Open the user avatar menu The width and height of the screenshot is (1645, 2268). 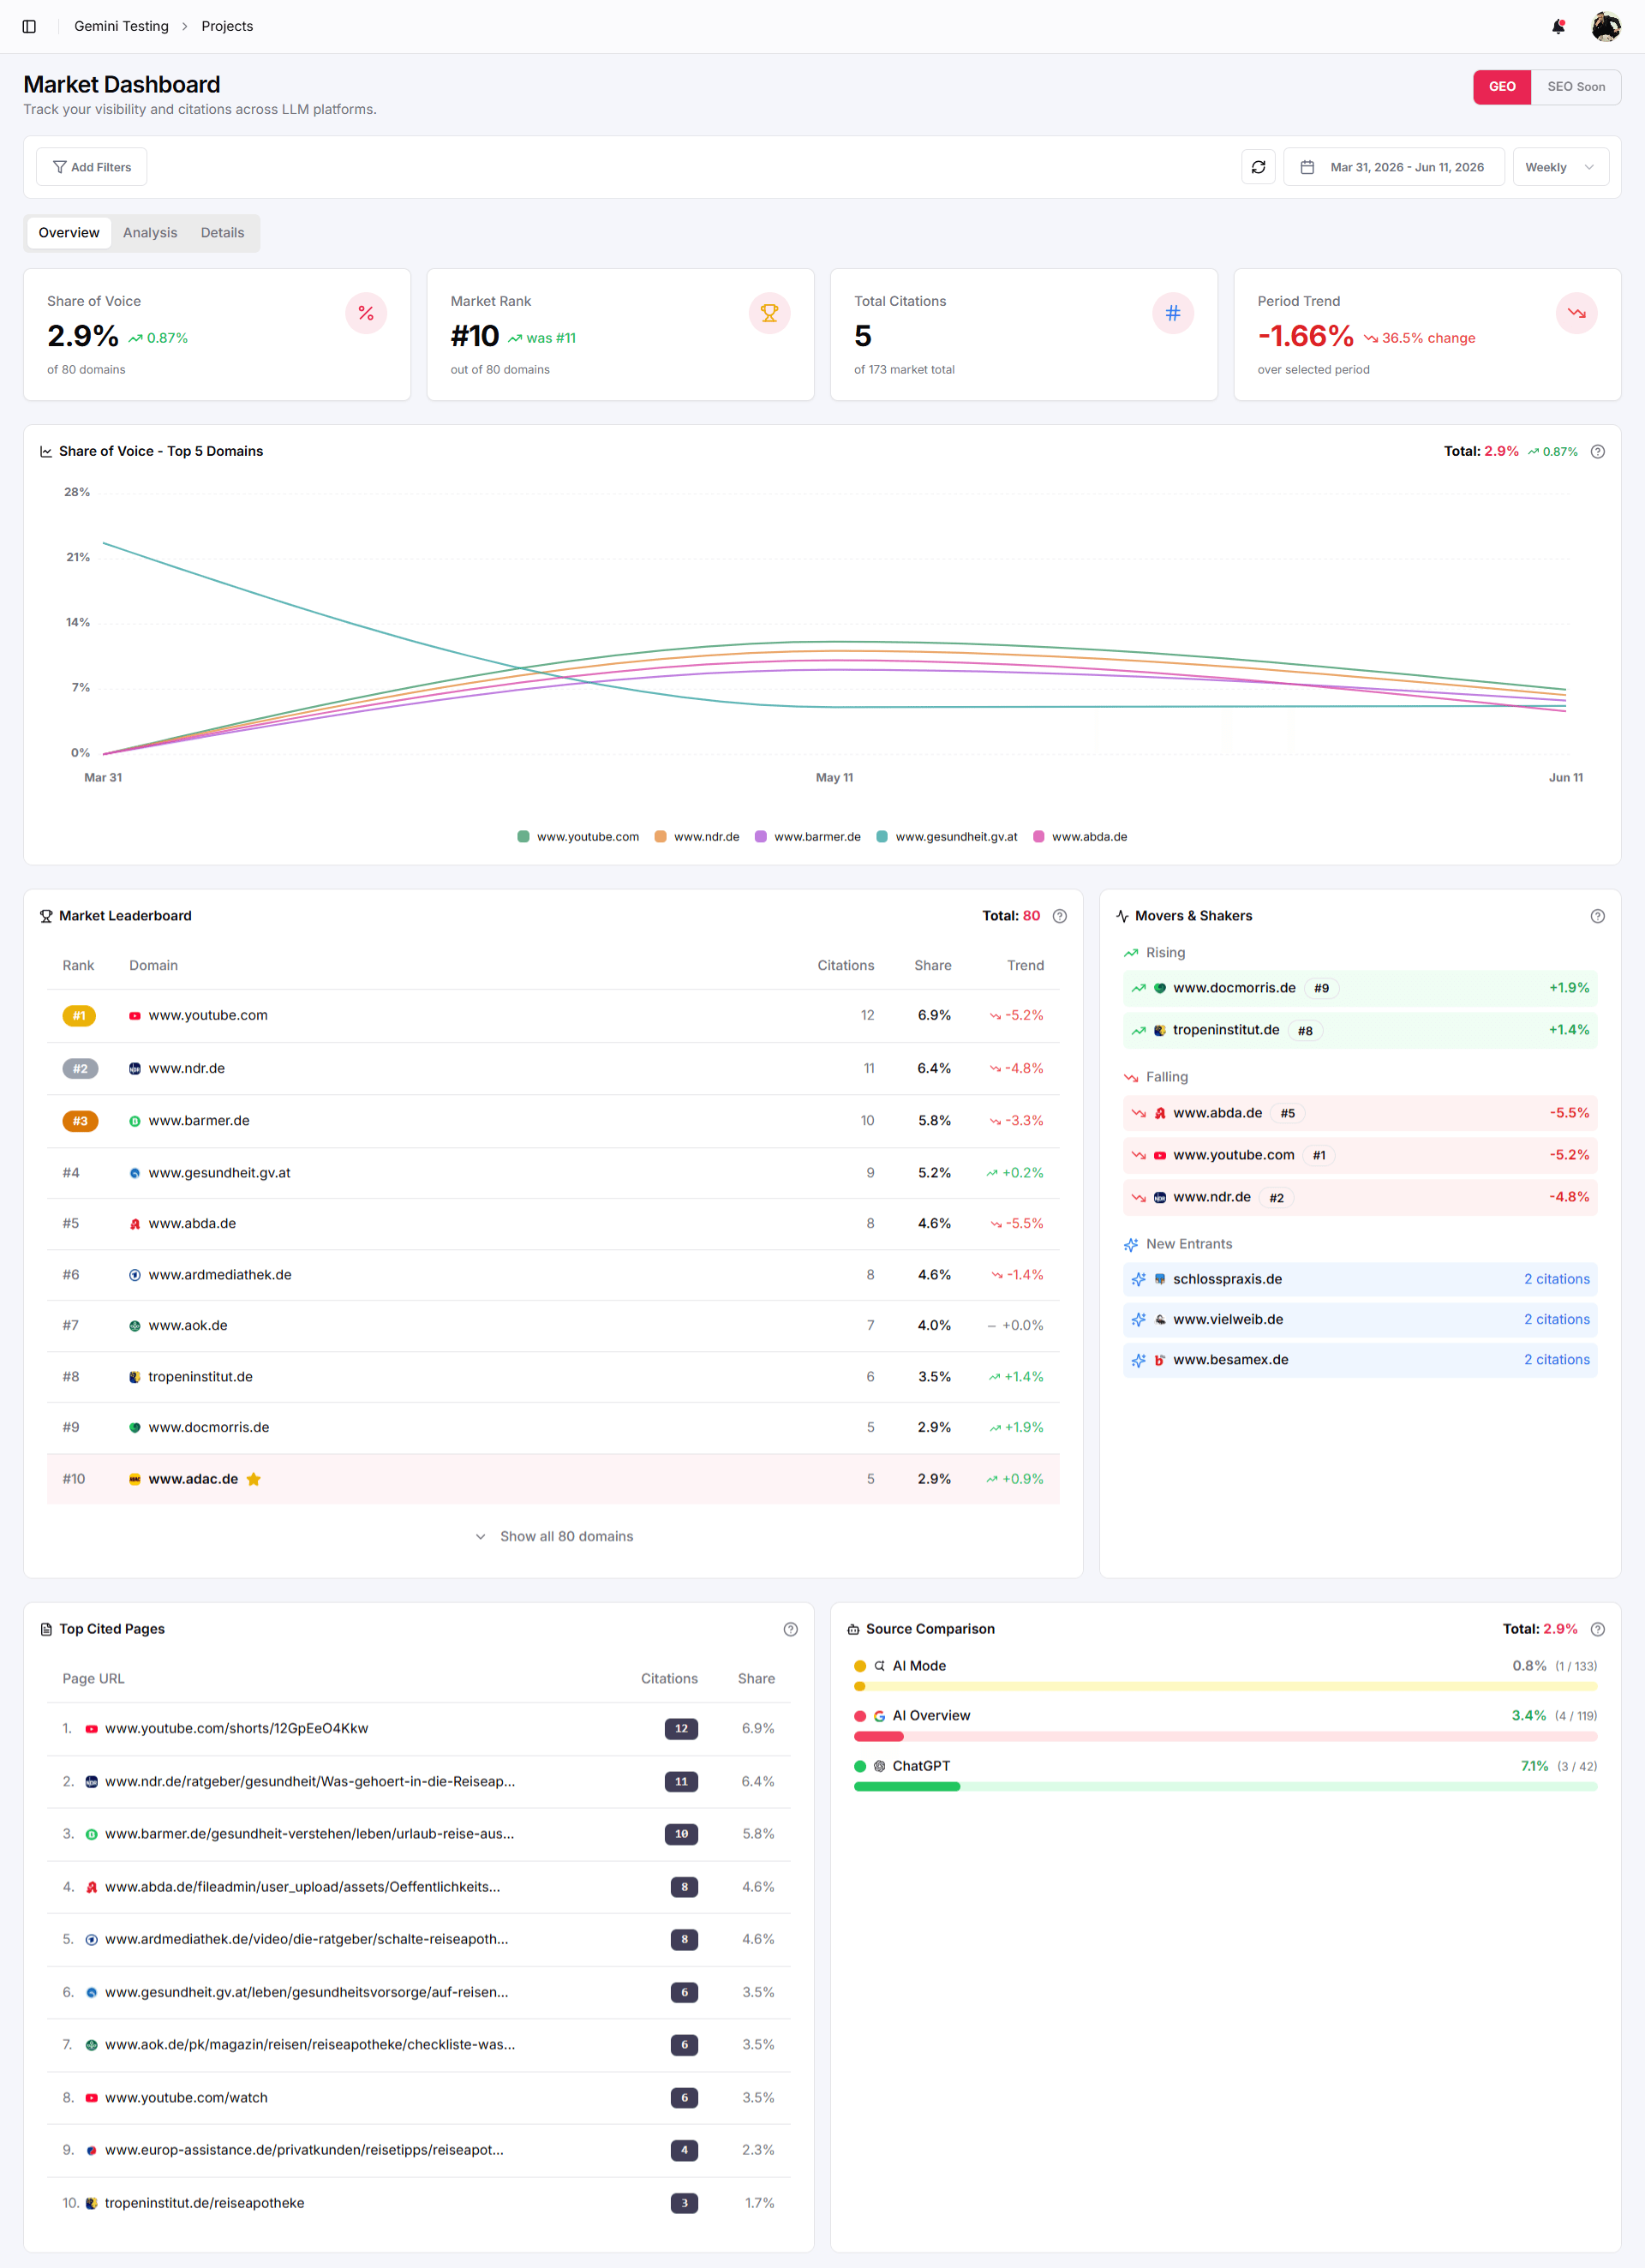1605,26
